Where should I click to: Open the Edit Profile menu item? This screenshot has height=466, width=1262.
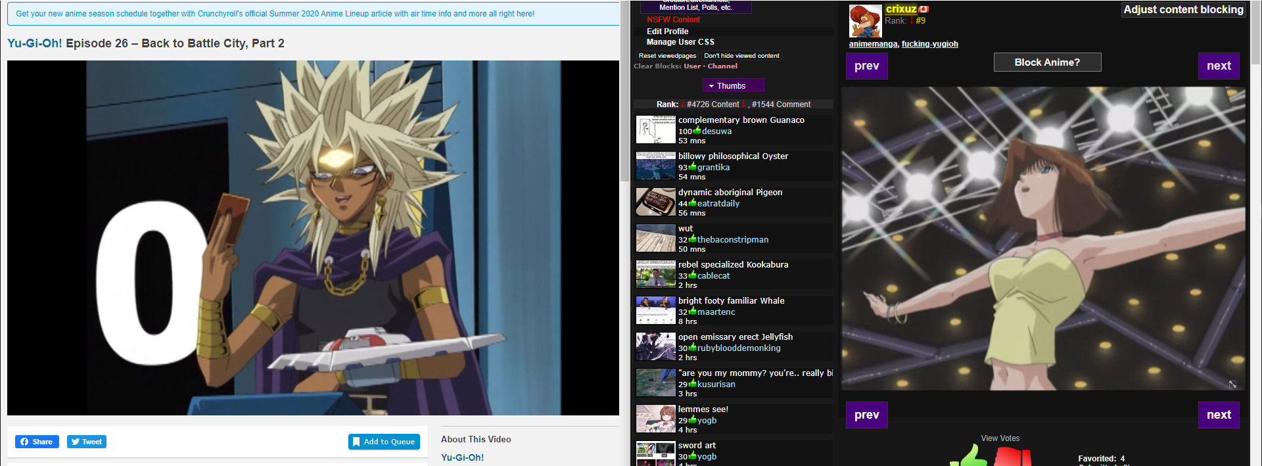[667, 31]
